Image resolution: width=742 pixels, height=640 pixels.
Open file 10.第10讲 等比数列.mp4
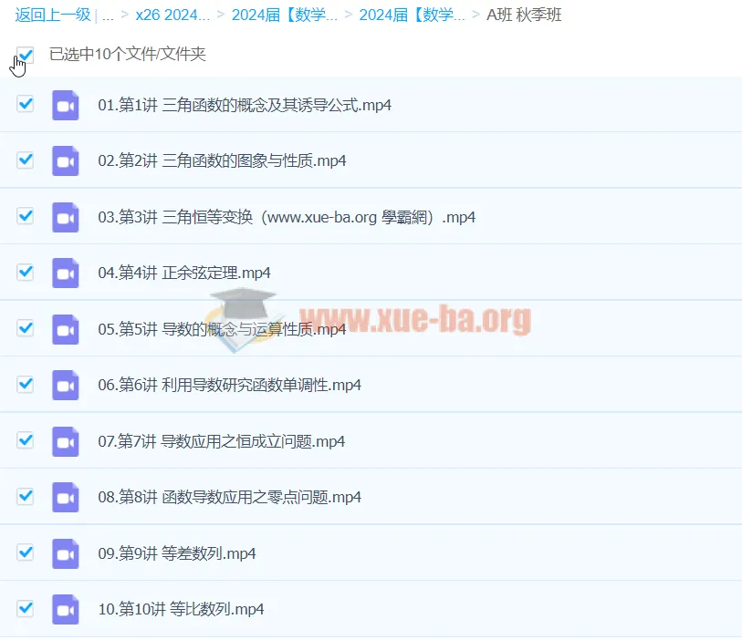click(181, 609)
